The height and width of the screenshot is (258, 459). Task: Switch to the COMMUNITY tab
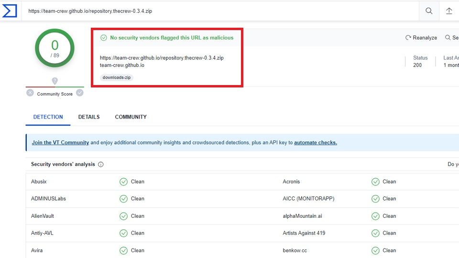coord(131,117)
